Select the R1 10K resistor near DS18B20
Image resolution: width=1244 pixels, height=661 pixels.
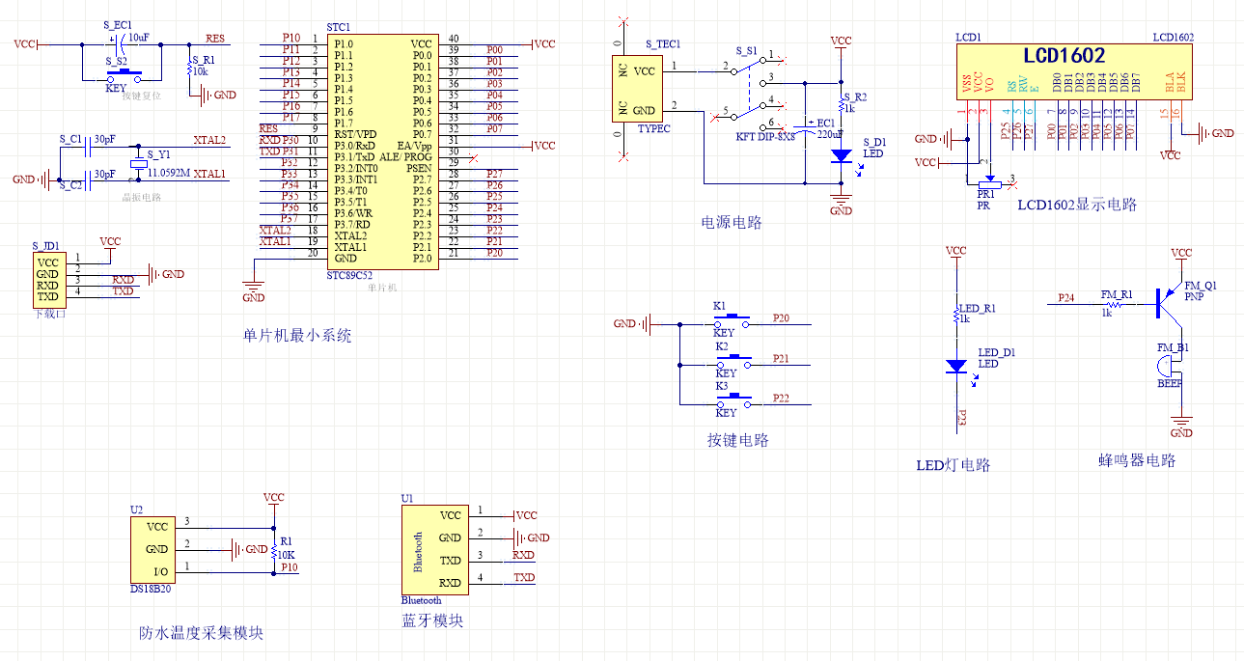pos(274,549)
